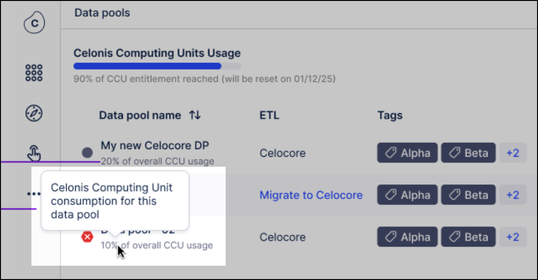Image resolution: width=538 pixels, height=280 pixels.
Task: Expand the +2 hidden tags on My new Celocore DP
Action: tap(513, 153)
